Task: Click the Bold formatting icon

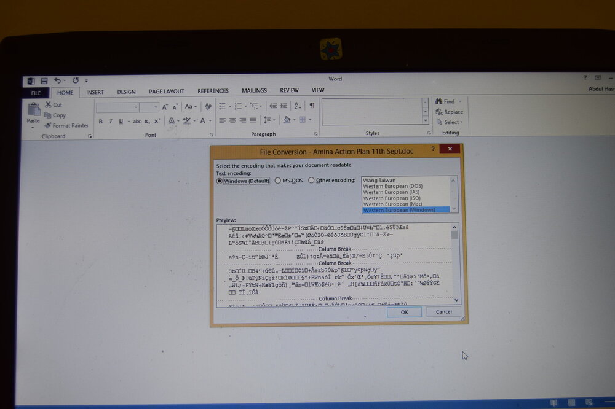Action: coord(101,122)
